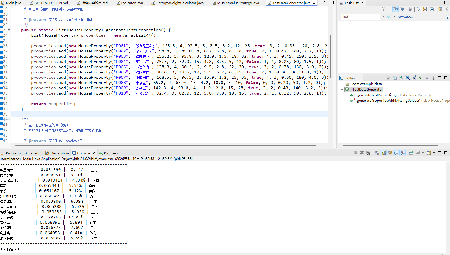Toggle Hide Fields in Outline toolbar
The width and height of the screenshot is (450, 255).
(x=408, y=78)
